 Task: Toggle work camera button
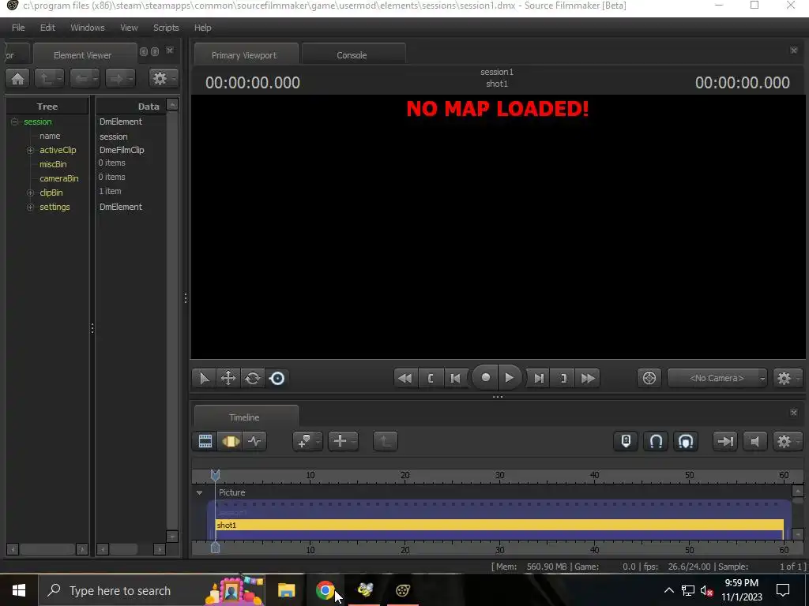click(649, 378)
